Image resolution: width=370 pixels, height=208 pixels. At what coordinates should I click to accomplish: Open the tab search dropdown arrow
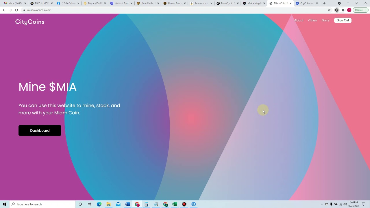click(x=339, y=3)
